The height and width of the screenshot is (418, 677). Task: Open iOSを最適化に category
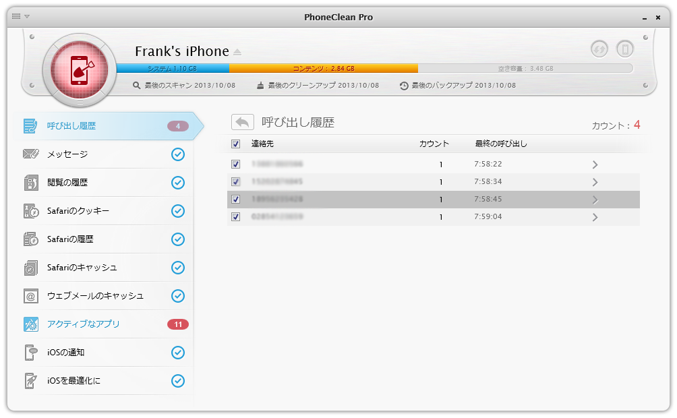click(104, 380)
